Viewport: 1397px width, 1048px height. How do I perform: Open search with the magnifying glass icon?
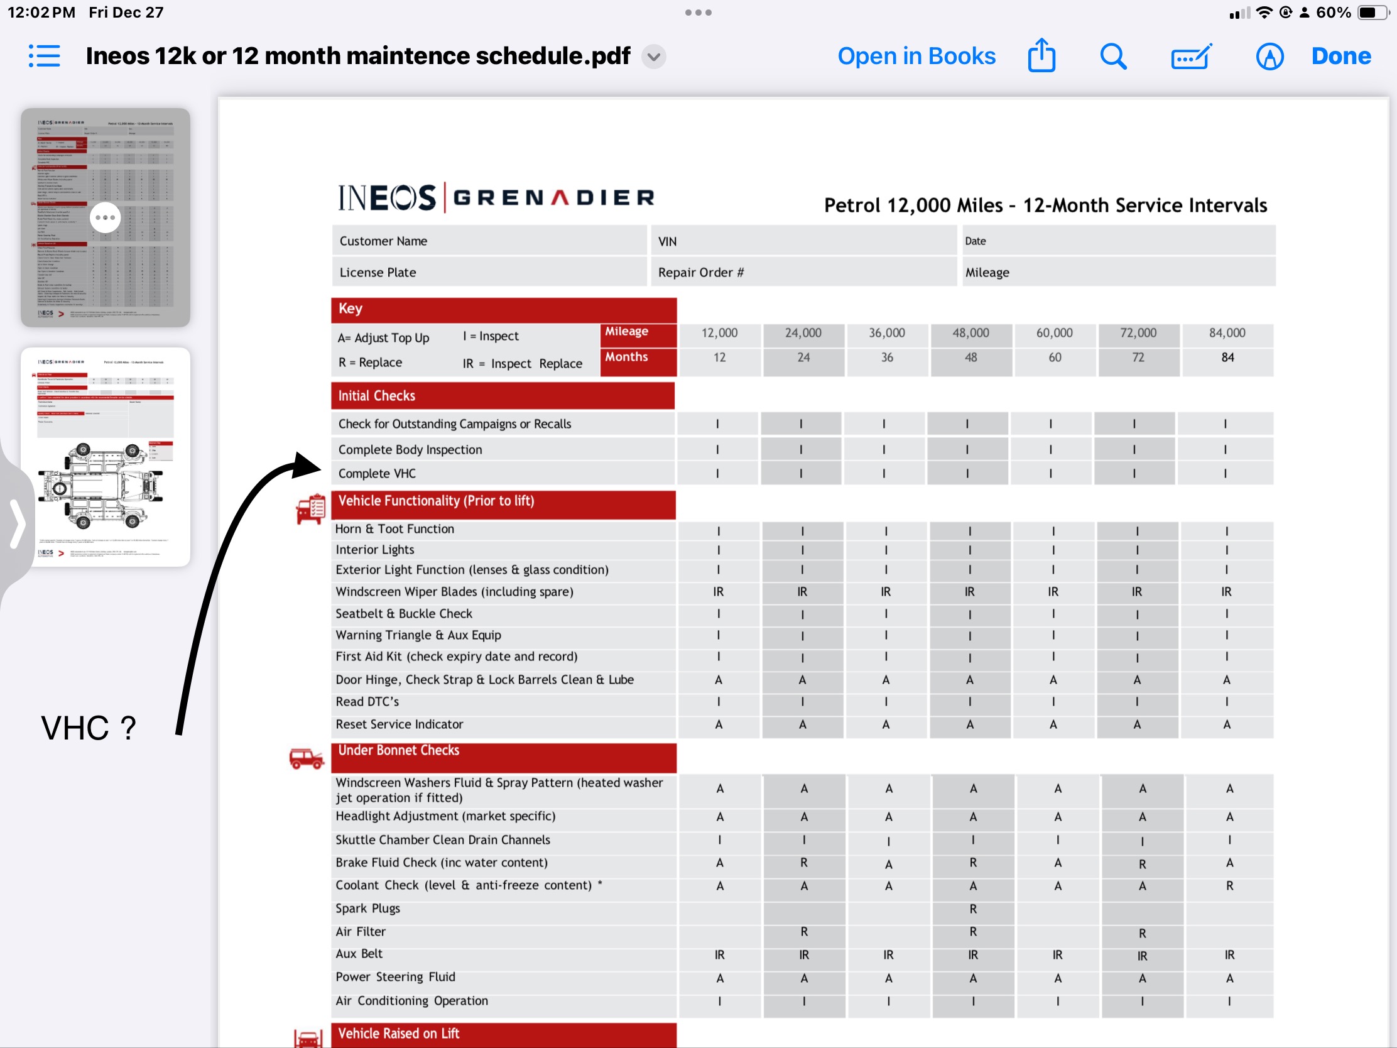pyautogui.click(x=1113, y=56)
